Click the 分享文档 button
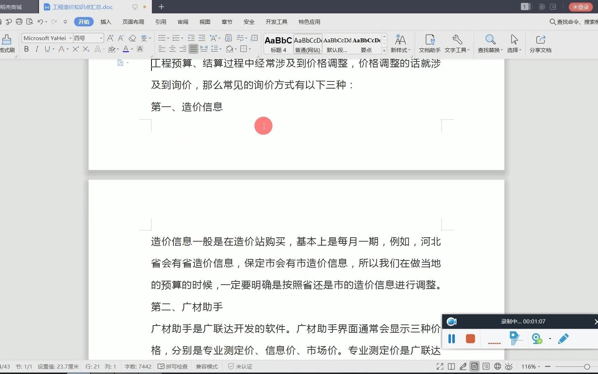Screen dimensions: 598x374 click(541, 43)
